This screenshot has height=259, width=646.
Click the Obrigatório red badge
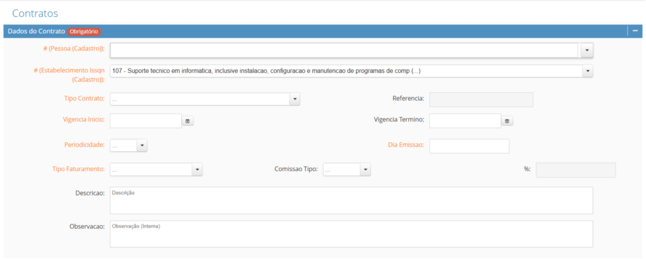pyautogui.click(x=84, y=31)
